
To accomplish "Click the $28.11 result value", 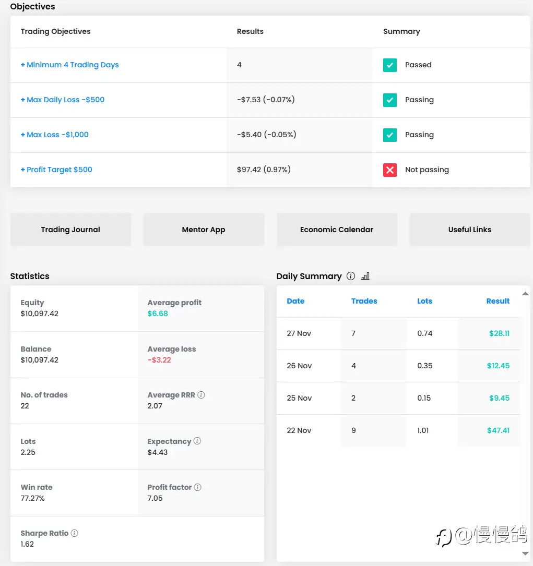I will click(500, 333).
